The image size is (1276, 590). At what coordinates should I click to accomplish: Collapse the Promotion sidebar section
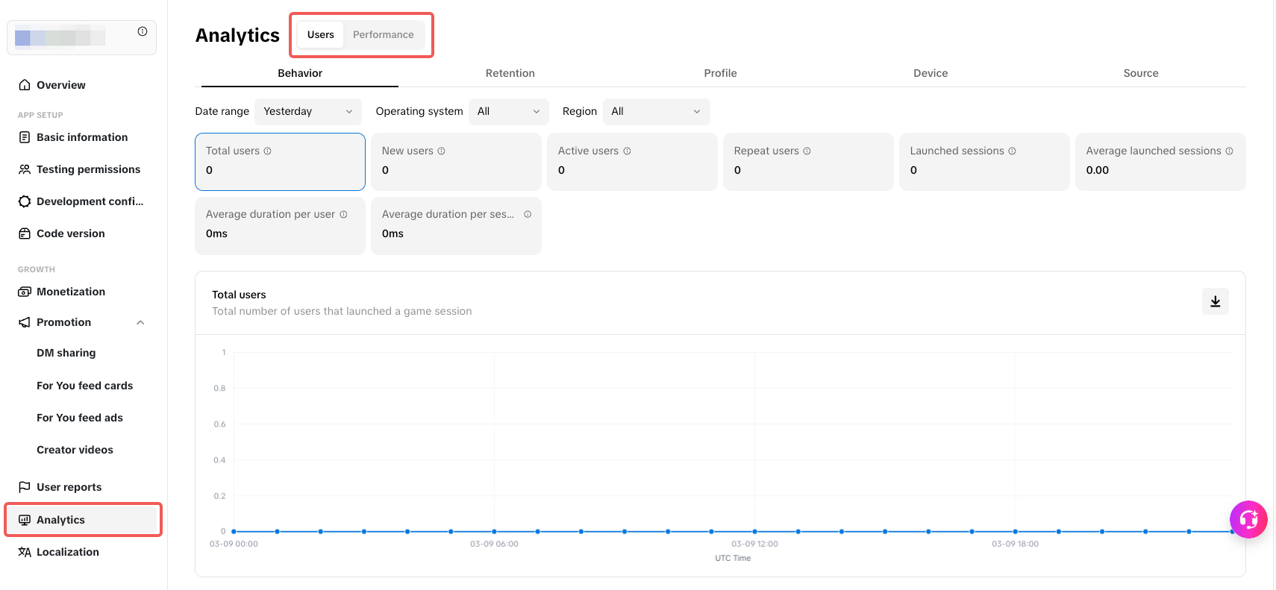pos(140,323)
